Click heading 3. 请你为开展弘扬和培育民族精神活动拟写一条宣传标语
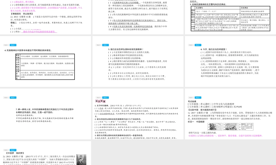Screen dimensions: 276x165 (119, 135)
